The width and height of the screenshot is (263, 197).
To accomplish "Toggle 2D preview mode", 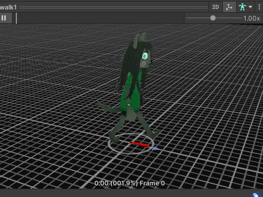I will coord(216,7).
